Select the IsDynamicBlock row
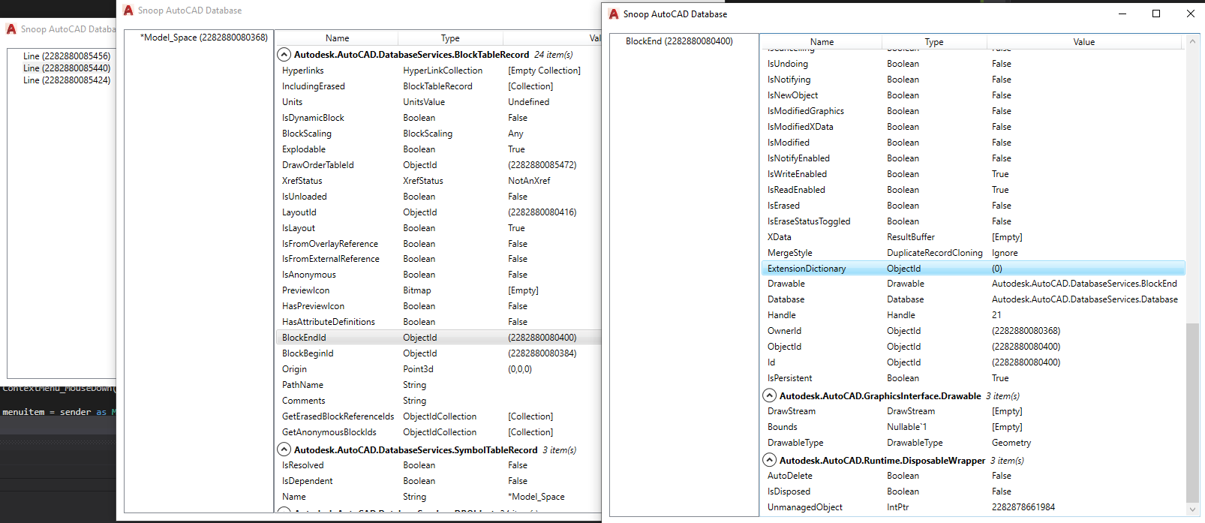 point(439,118)
